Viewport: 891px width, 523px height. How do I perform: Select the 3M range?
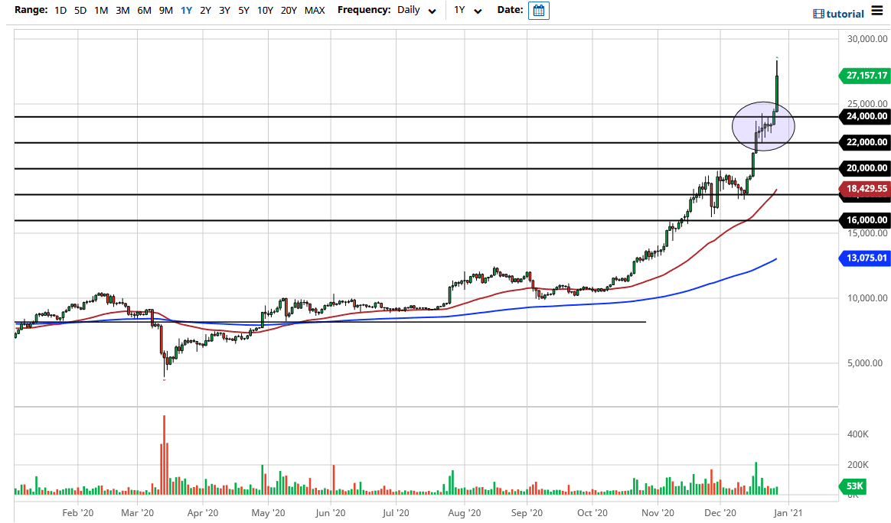[121, 11]
